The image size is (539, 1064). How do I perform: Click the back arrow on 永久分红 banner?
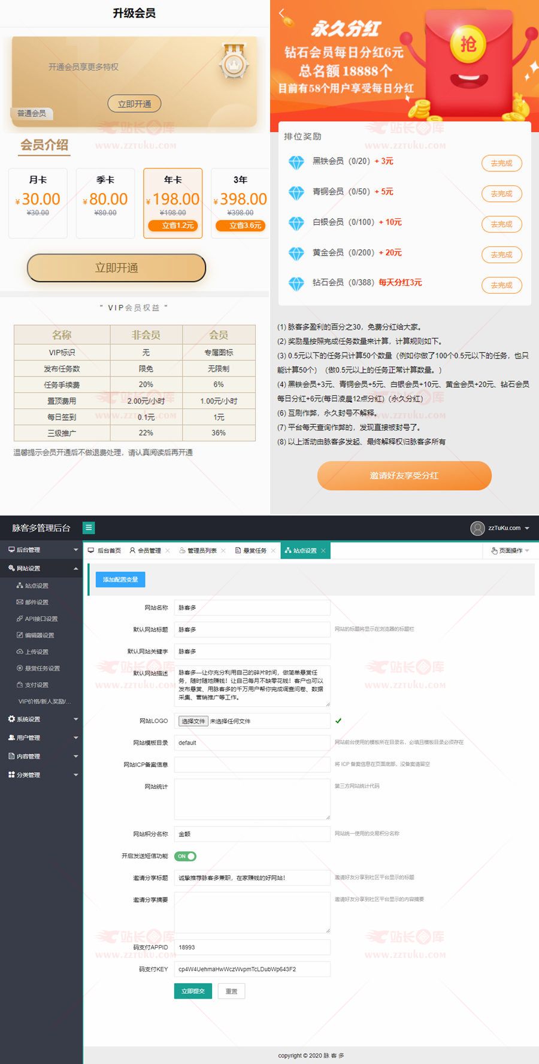point(282,13)
